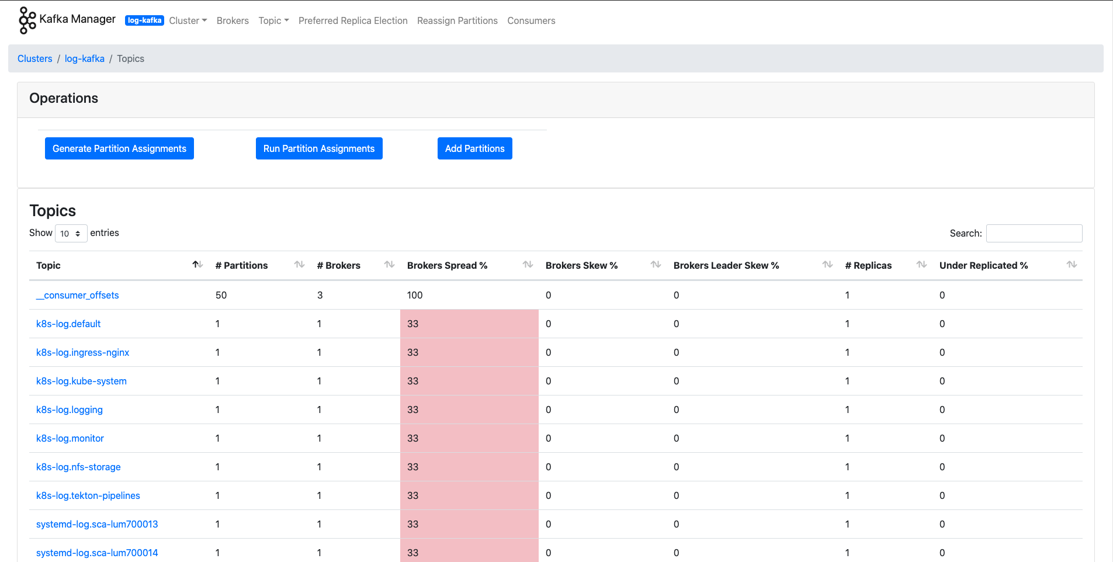
Task: Sort by Under Replicated % sort icon
Action: click(x=1072, y=265)
